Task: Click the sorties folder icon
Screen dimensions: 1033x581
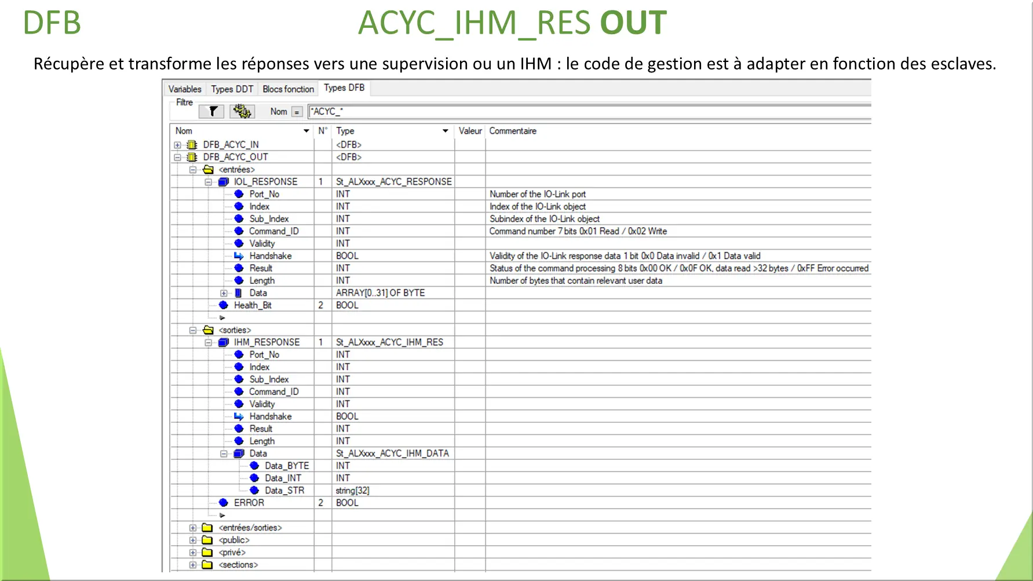Action: click(208, 330)
